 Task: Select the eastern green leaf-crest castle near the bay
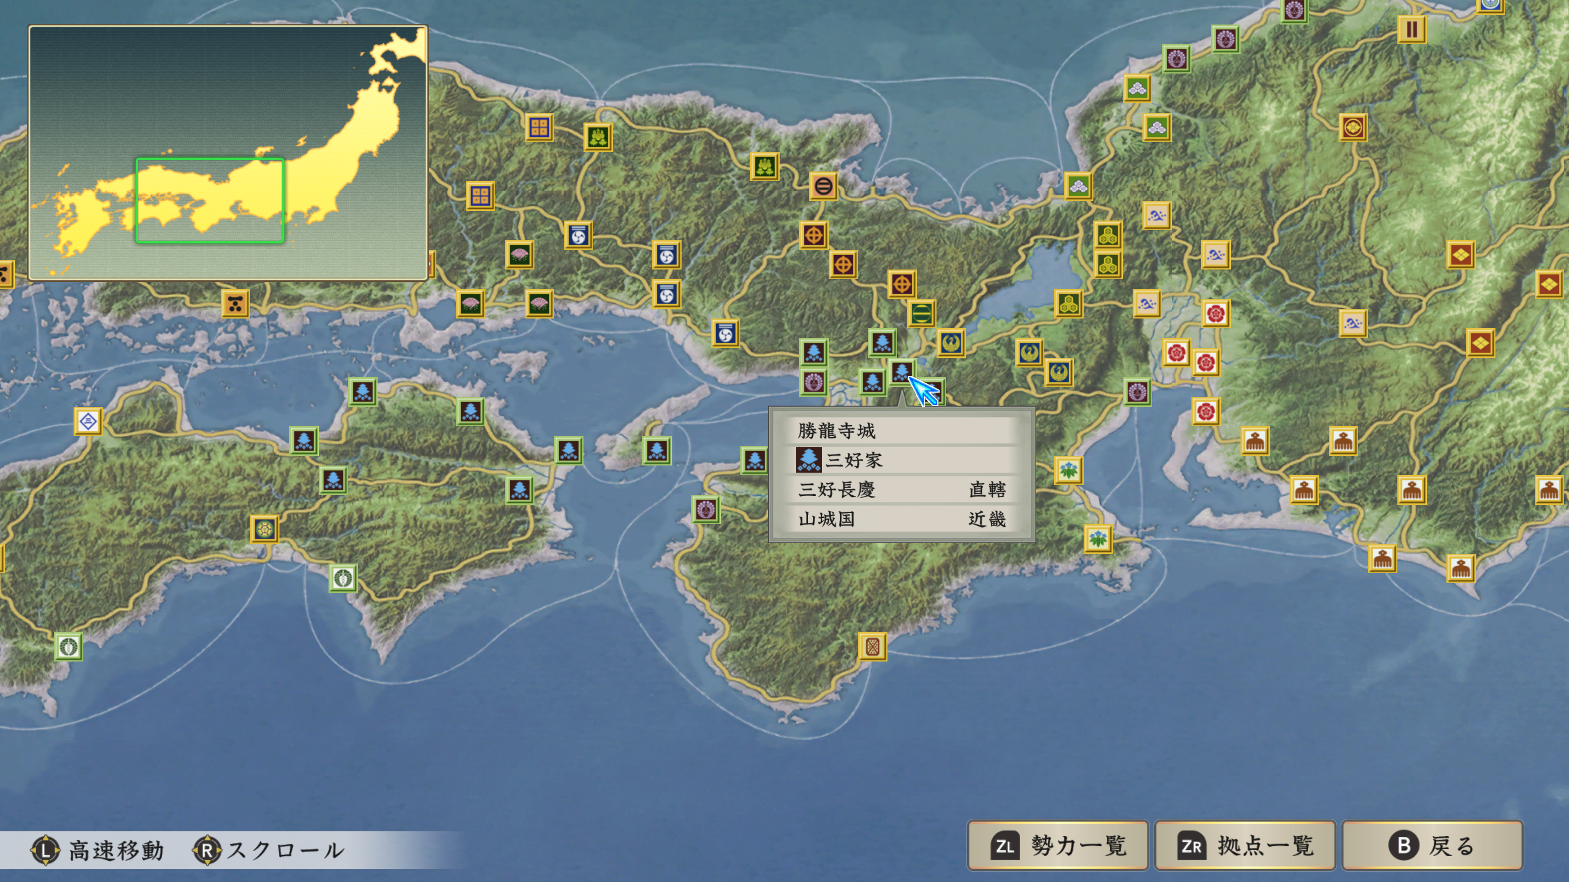click(764, 166)
